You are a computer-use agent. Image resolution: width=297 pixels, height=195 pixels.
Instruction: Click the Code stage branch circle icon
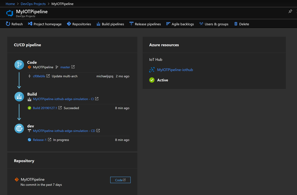pos(19,65)
